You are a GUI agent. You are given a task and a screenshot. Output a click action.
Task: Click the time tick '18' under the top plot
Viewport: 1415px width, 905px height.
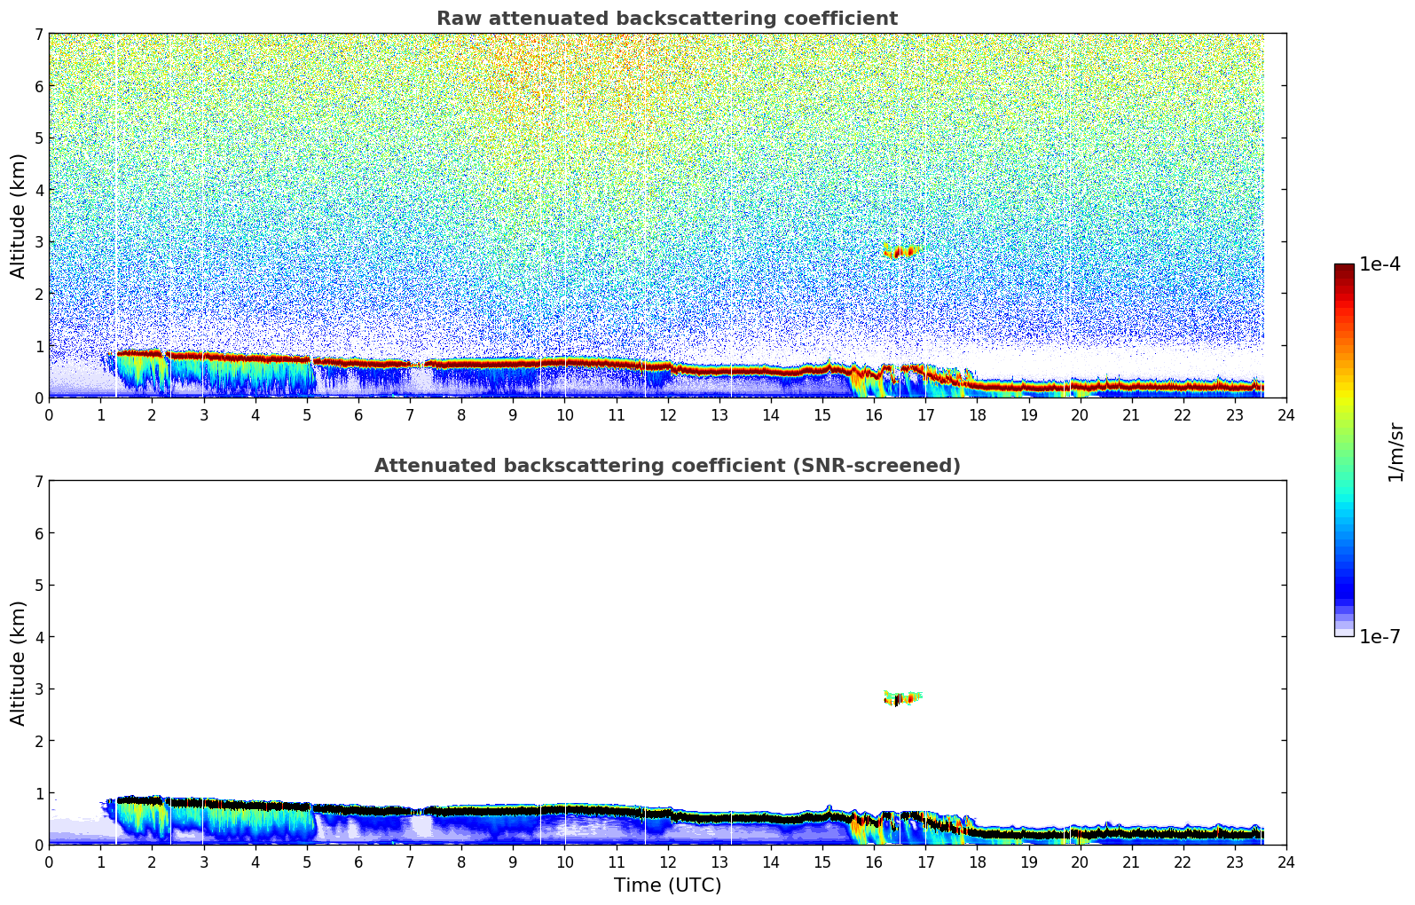click(x=977, y=414)
